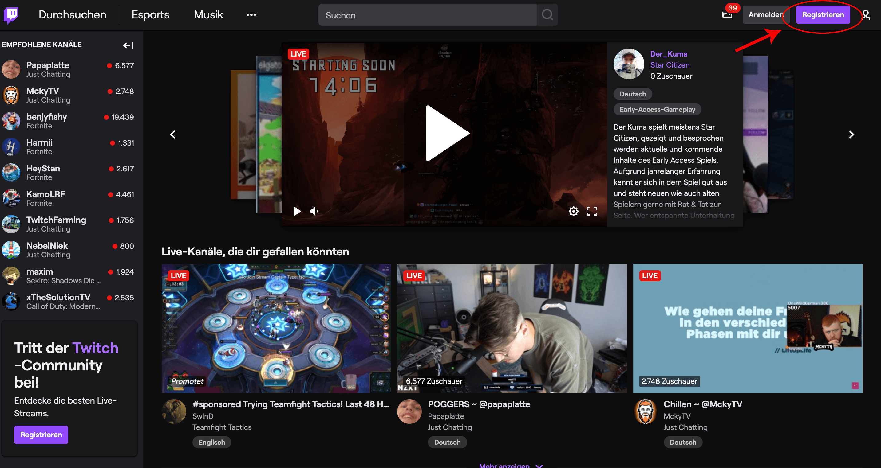Open the user profile icon menu

pyautogui.click(x=866, y=15)
